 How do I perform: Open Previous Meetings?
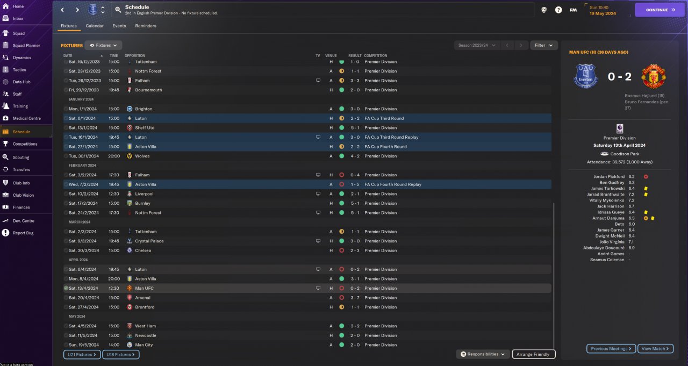[611, 349]
